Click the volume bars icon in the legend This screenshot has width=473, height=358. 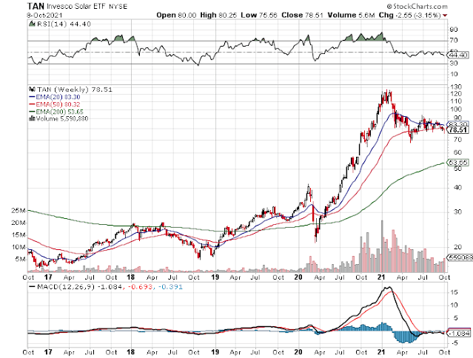(32, 118)
